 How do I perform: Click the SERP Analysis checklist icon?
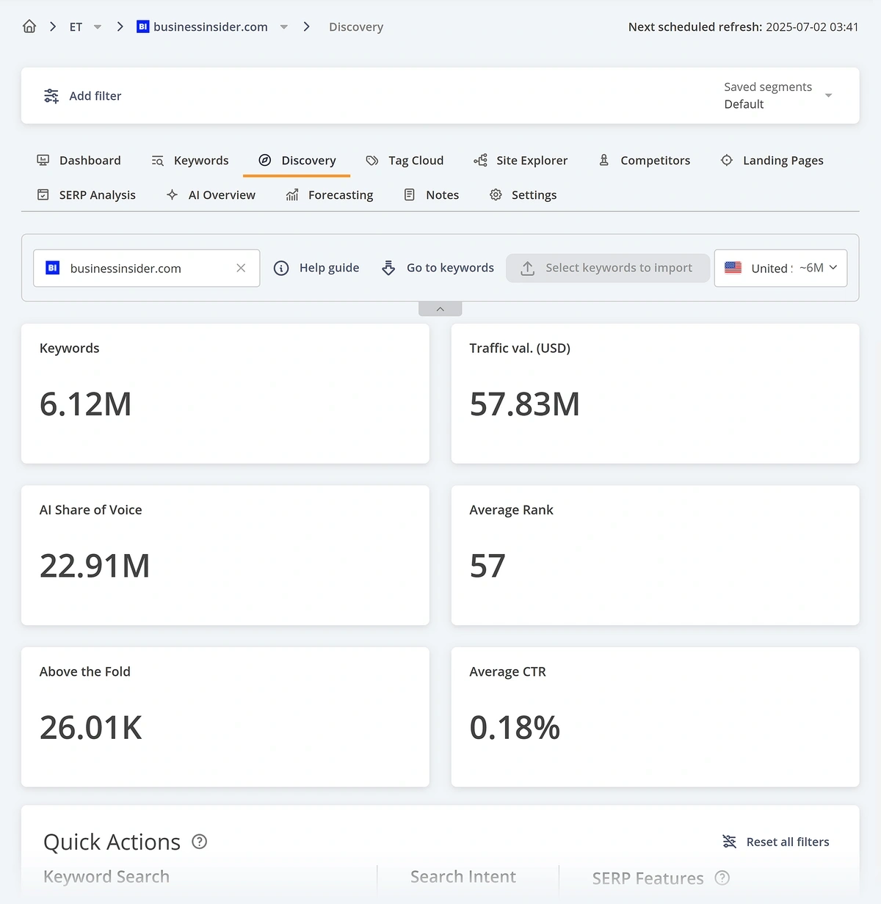point(43,194)
